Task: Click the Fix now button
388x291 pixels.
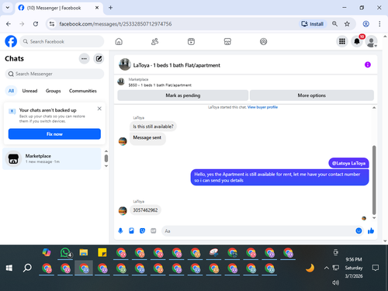Action: (x=54, y=134)
